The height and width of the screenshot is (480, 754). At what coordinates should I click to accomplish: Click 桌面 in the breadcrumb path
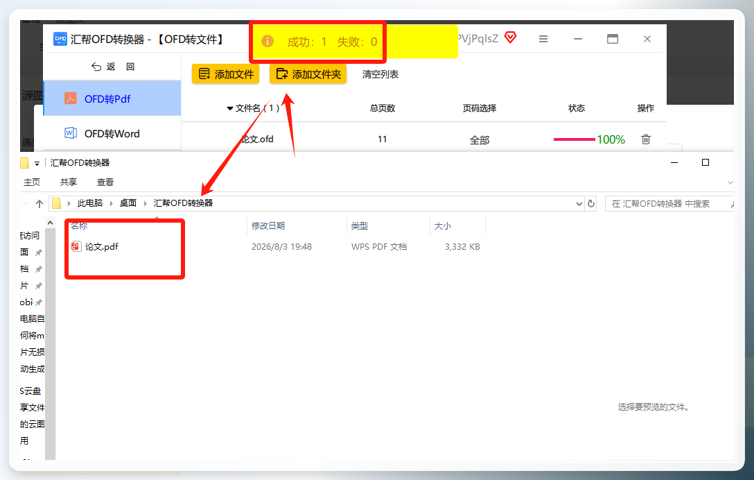(128, 203)
